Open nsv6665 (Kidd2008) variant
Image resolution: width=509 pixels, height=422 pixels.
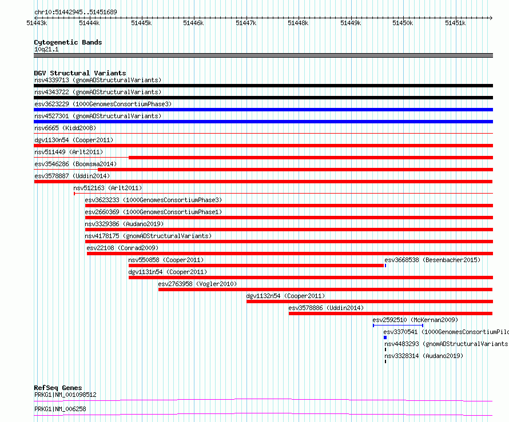(x=65, y=128)
